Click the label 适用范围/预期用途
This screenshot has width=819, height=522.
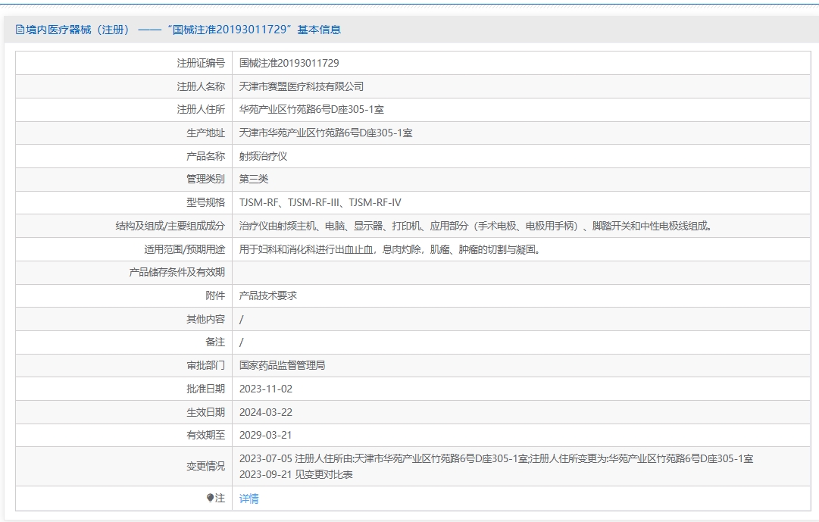tap(184, 249)
